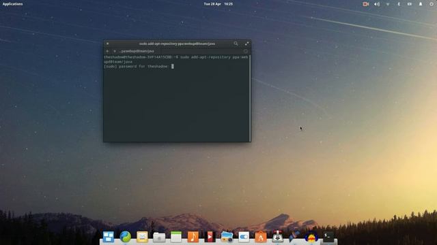Open the Calendar app from the dock

point(176,237)
